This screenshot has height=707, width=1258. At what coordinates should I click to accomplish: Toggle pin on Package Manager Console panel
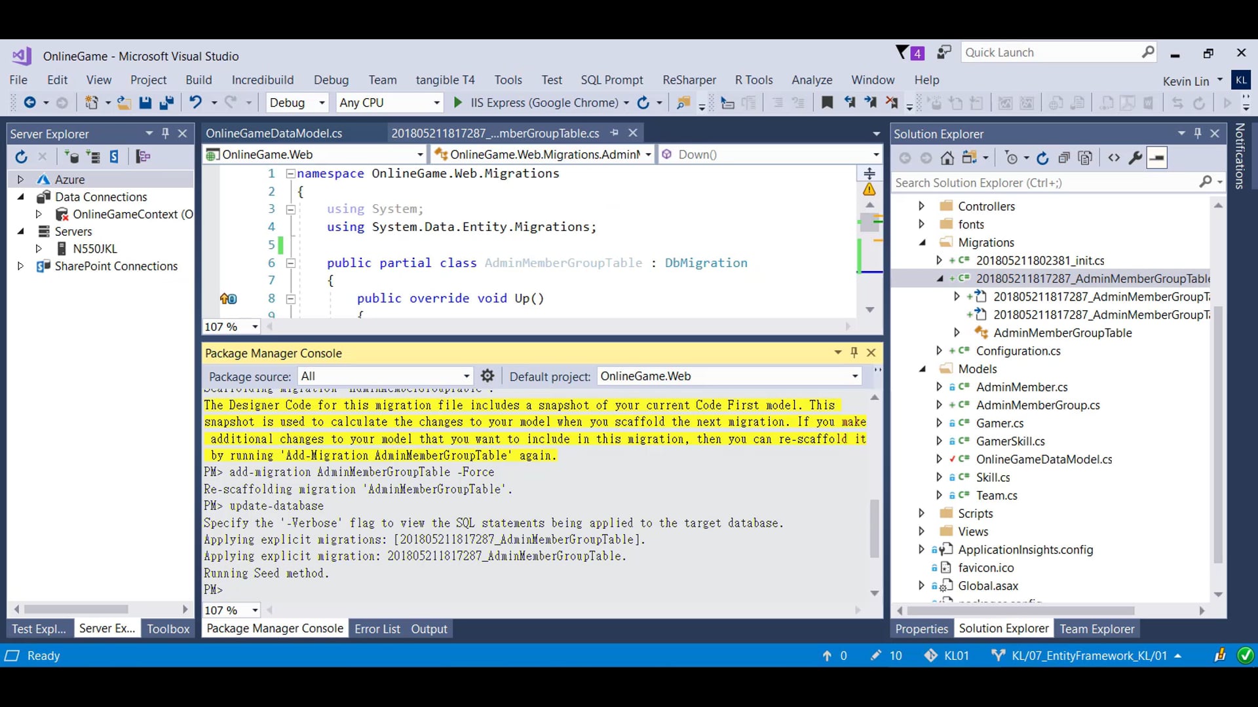click(x=854, y=352)
